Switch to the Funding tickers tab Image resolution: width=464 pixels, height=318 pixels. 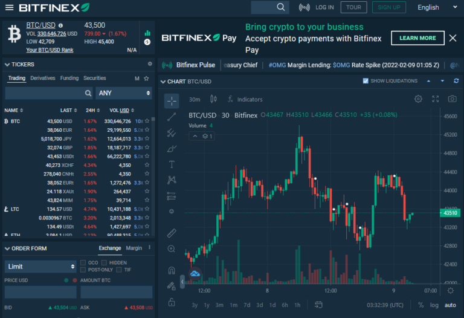click(x=69, y=78)
